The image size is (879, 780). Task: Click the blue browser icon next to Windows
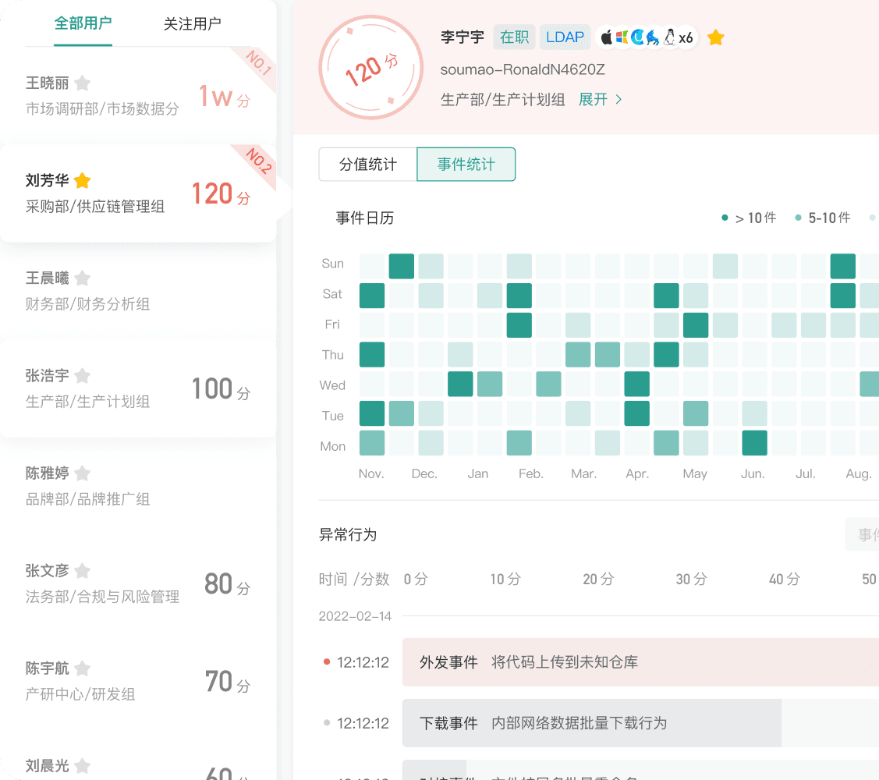click(637, 37)
